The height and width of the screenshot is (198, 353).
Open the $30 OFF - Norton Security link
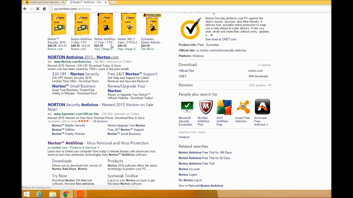click(76, 74)
